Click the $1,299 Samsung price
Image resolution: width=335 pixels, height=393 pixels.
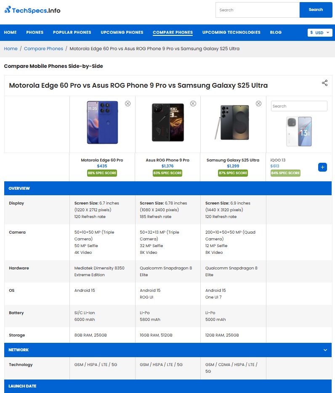click(x=233, y=166)
